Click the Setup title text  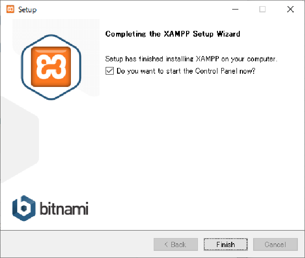[27, 10]
